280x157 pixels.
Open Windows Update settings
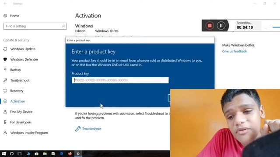pos(23,49)
